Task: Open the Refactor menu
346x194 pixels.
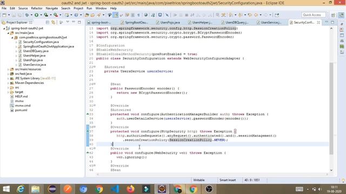Action: [x=37, y=8]
